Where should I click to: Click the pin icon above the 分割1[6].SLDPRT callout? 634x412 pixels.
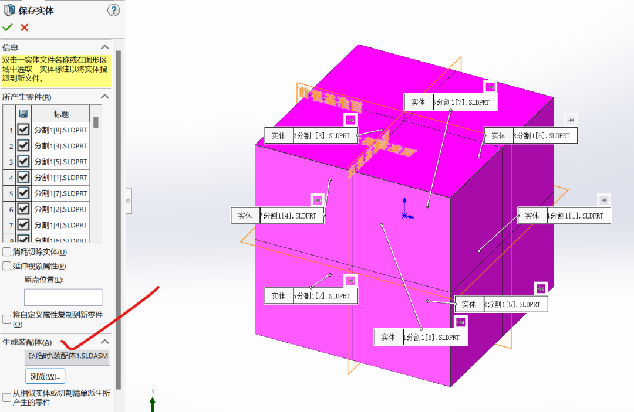point(570,120)
